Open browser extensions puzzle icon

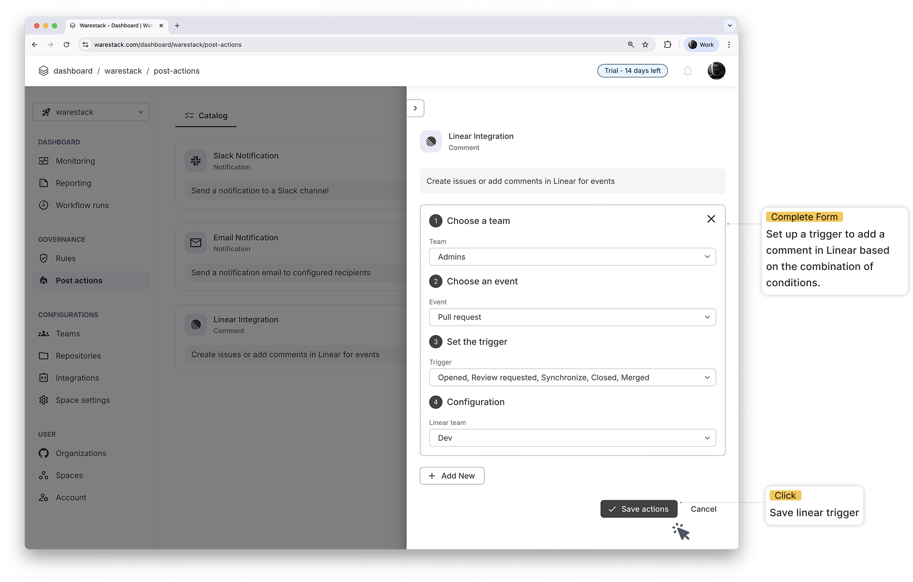click(x=667, y=45)
